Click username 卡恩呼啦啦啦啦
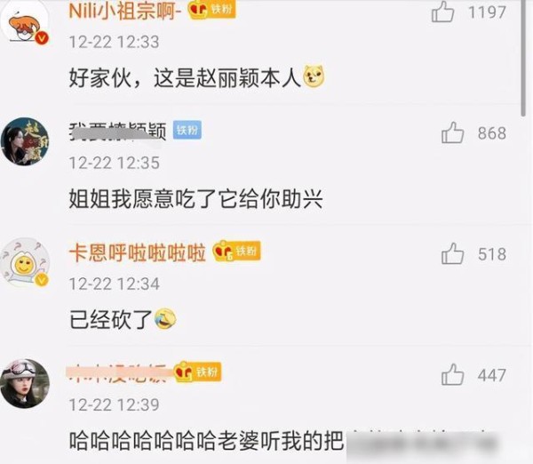Image resolution: width=533 pixels, height=464 pixels. point(138,252)
